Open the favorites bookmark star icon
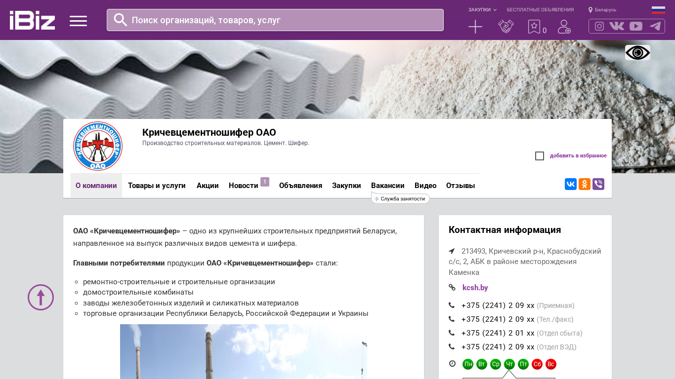Viewport: 675px width, 379px height. (534, 27)
